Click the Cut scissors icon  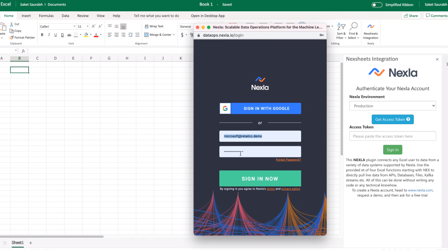12,24
